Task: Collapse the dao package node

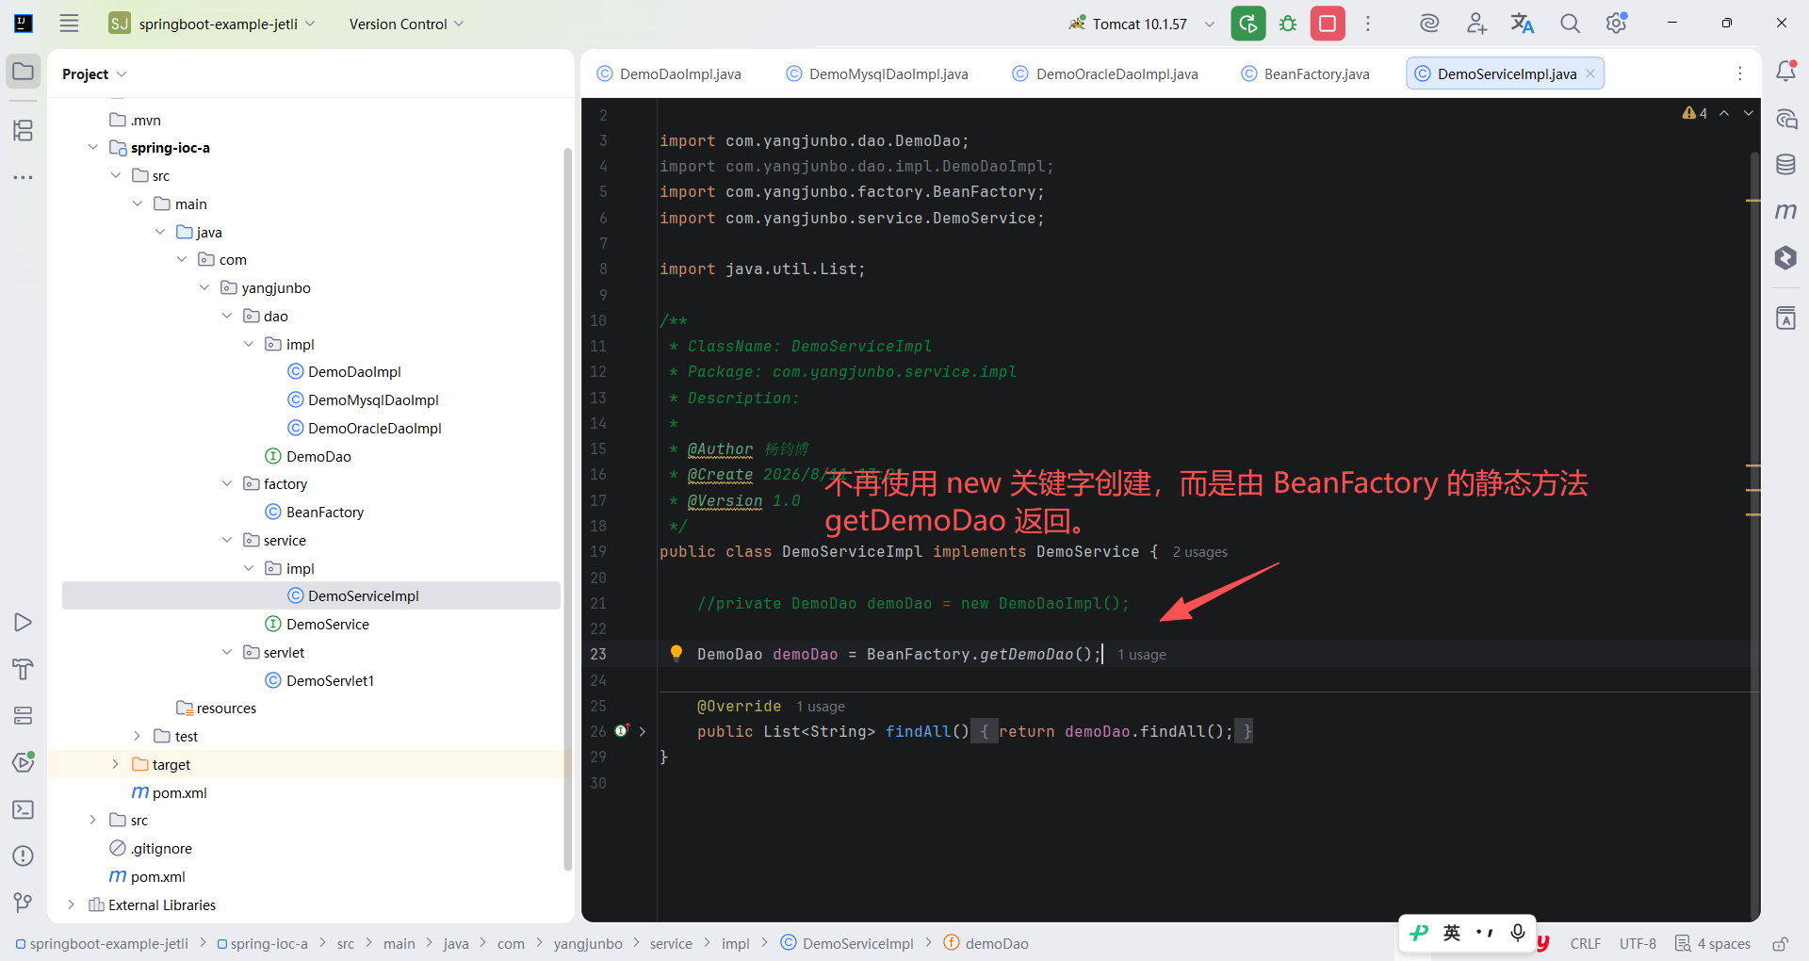Action: [x=227, y=316]
